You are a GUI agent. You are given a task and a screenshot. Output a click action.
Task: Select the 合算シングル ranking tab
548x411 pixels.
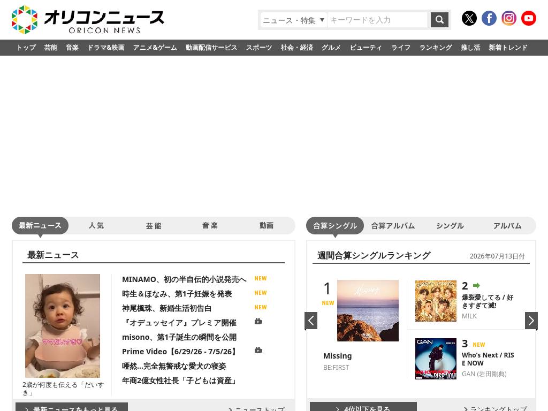click(x=335, y=226)
